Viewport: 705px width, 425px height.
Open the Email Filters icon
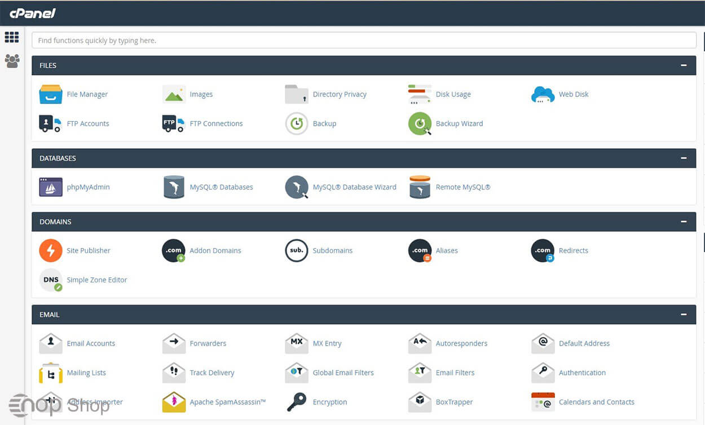[x=420, y=372]
